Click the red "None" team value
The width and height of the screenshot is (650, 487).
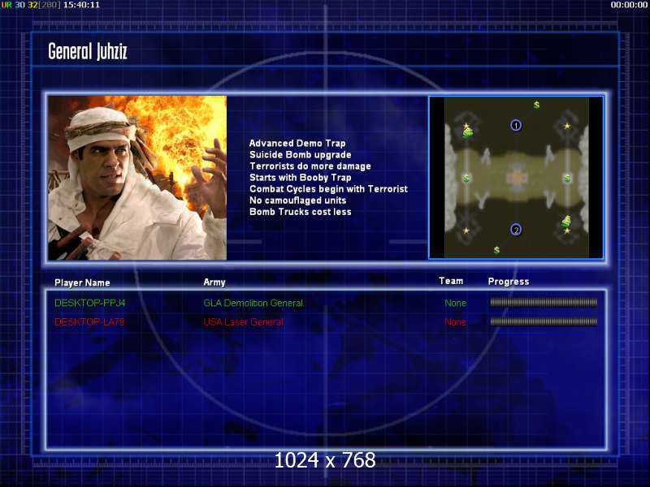(x=455, y=321)
